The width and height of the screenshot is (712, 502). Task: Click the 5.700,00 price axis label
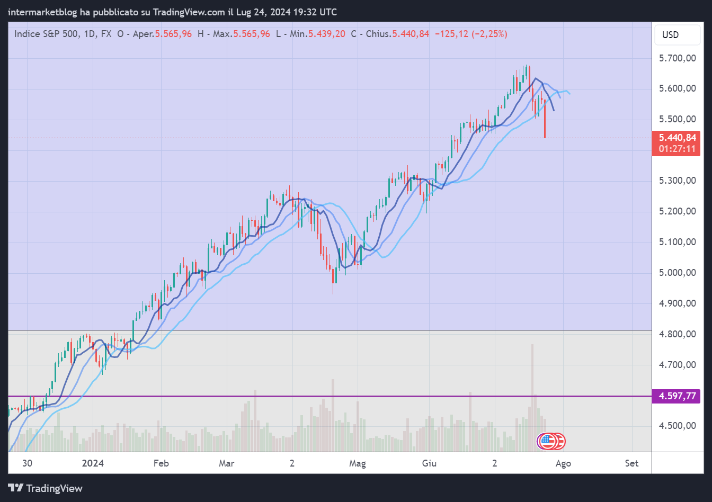(677, 58)
